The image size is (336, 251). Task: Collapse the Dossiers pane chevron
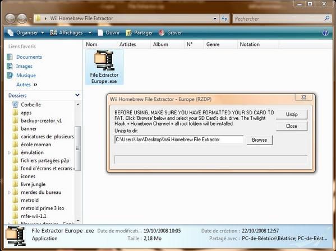click(x=77, y=95)
